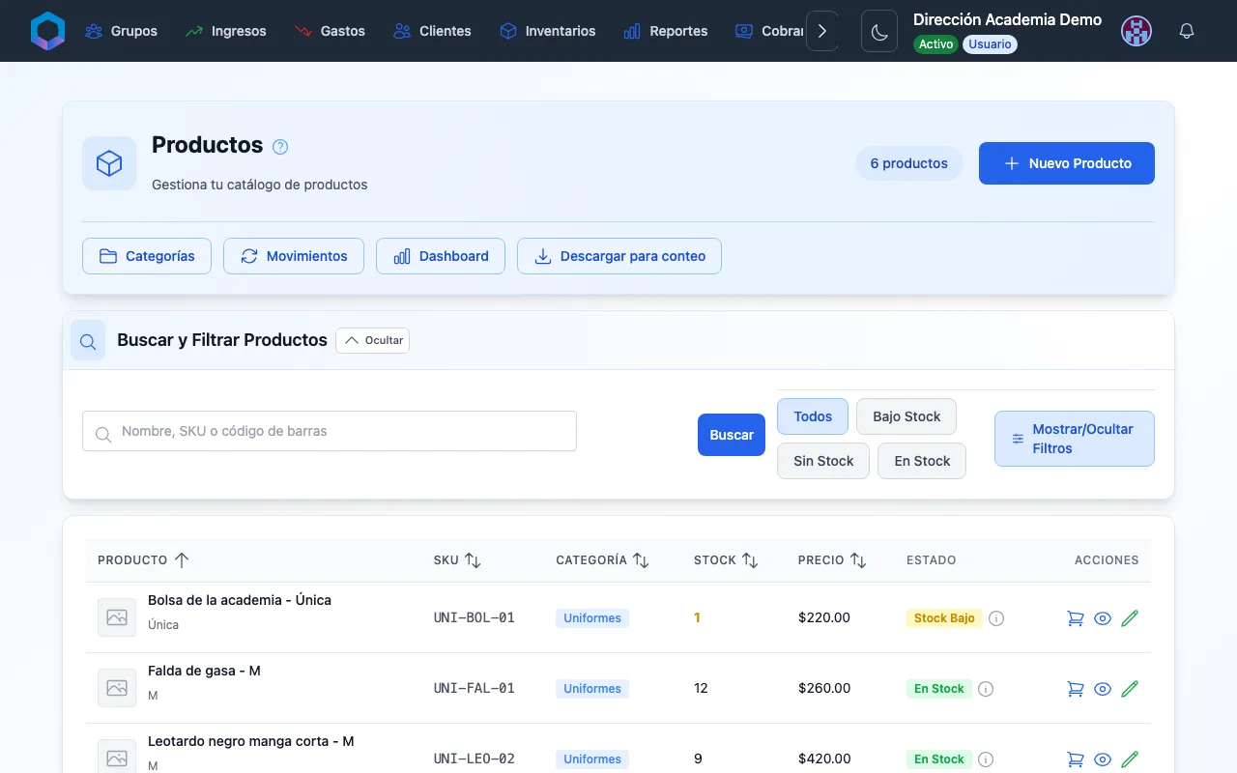Open the Inventarios menu
Screen dimensions: 1237x773
(547, 31)
